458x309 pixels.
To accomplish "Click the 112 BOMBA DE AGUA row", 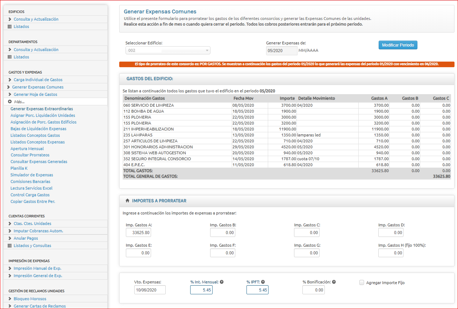I will pyautogui.click(x=287, y=111).
